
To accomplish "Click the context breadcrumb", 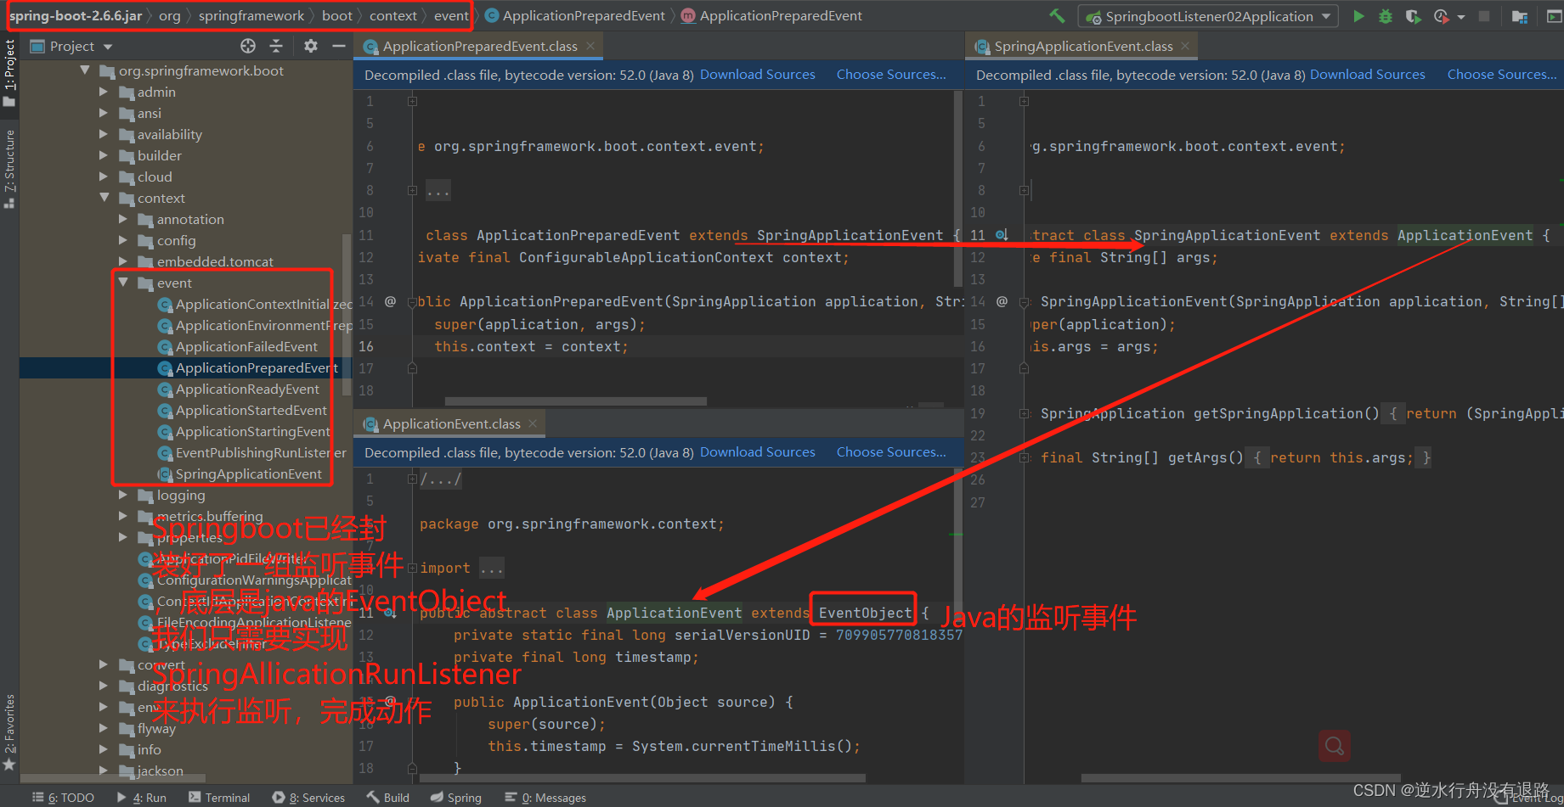I will tap(393, 15).
